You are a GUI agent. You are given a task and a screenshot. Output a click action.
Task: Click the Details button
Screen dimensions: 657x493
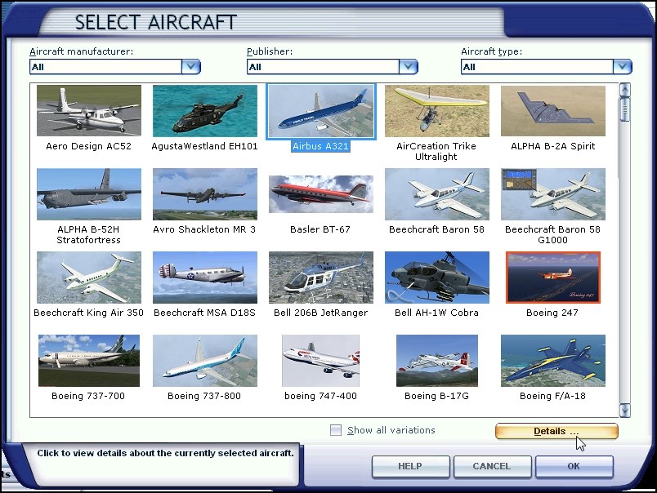coord(556,431)
